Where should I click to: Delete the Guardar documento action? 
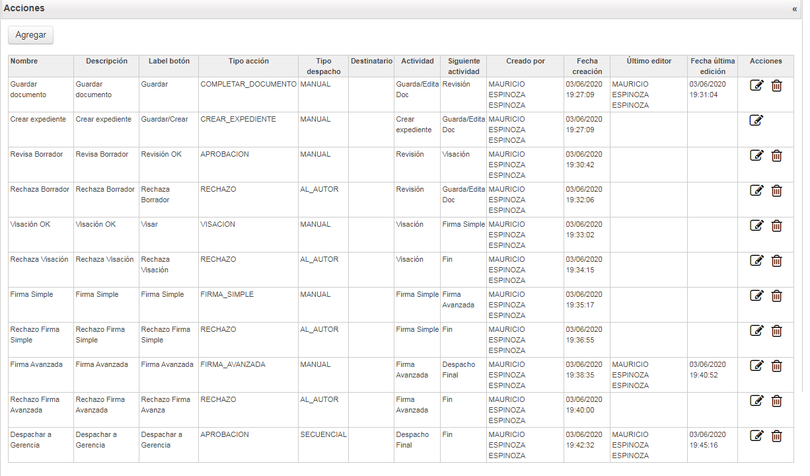(777, 85)
